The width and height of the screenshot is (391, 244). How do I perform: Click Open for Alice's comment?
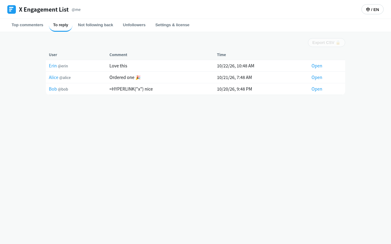click(x=317, y=77)
